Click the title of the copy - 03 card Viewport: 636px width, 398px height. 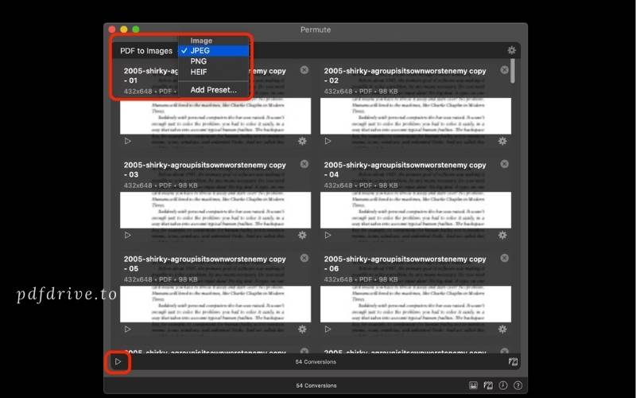pos(205,170)
